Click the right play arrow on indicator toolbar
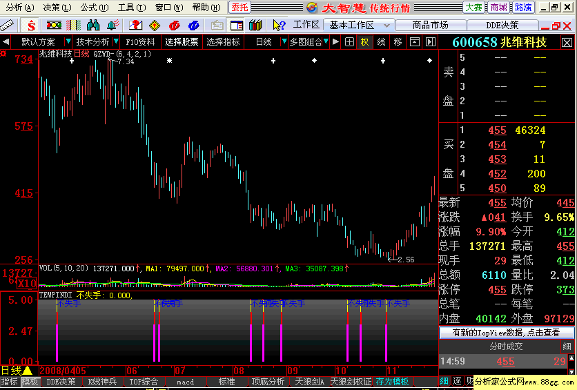This screenshot has height=390, width=577. (x=335, y=41)
